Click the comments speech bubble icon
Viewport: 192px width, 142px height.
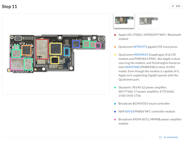click(160, 137)
